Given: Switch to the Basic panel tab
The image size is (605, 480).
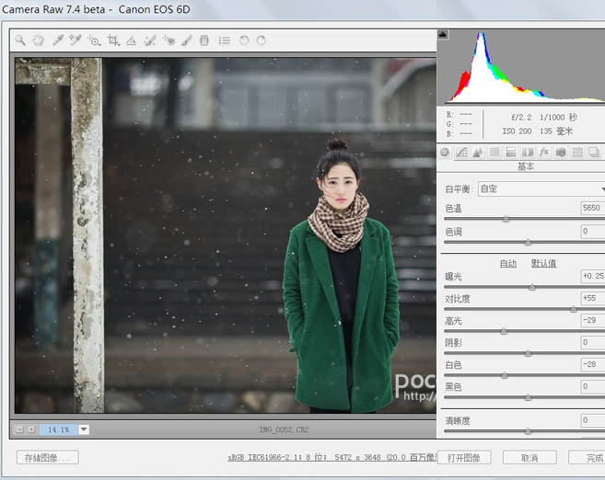Looking at the screenshot, I should 445,152.
